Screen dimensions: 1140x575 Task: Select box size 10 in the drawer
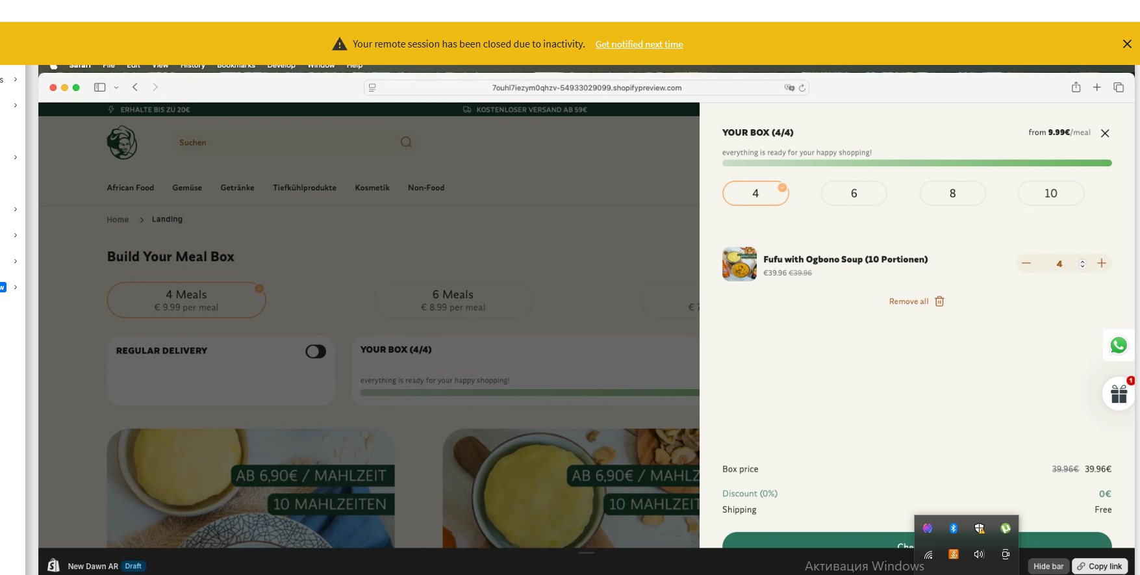[x=1051, y=193]
